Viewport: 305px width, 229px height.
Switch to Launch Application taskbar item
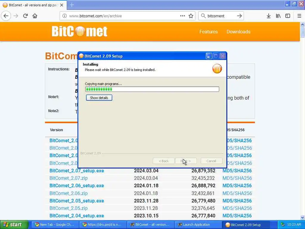click(x=198, y=225)
